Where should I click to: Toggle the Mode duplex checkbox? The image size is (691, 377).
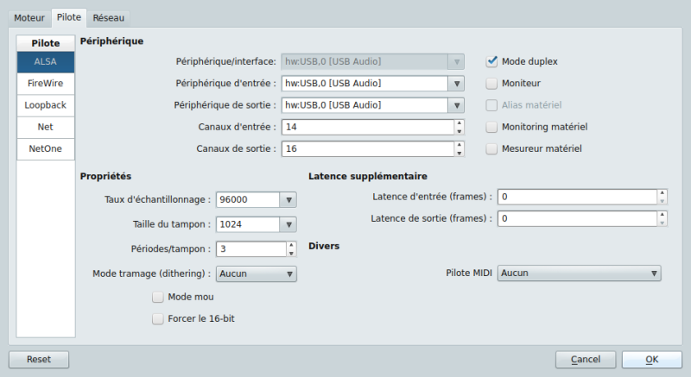pyautogui.click(x=491, y=61)
